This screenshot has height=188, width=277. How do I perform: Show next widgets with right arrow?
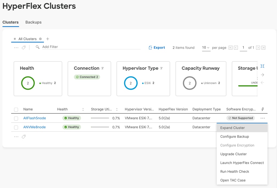pos(262,75)
